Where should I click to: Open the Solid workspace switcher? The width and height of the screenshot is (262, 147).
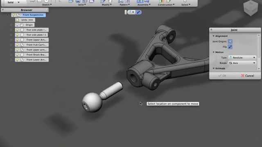click(14, 2)
